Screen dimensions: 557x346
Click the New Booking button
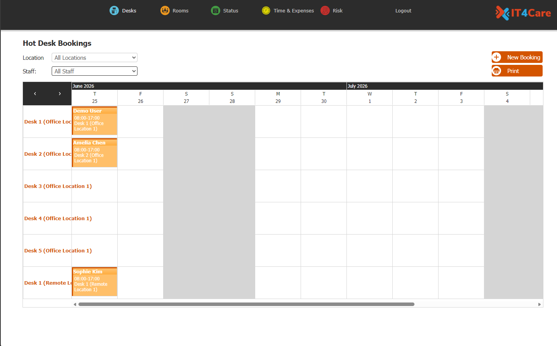click(517, 57)
